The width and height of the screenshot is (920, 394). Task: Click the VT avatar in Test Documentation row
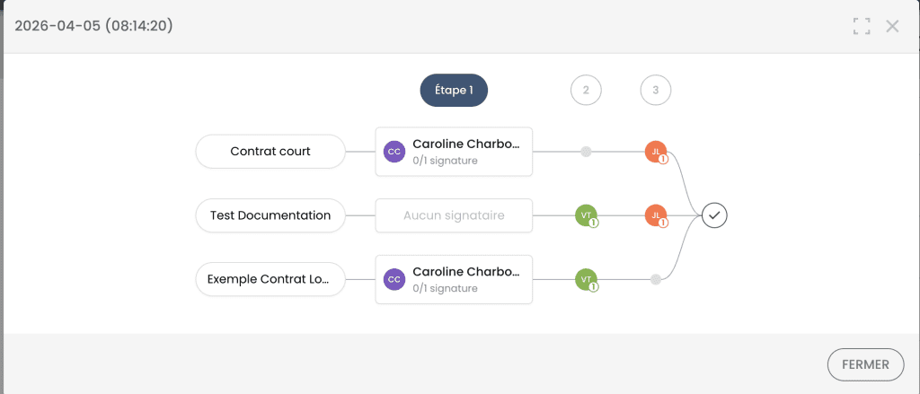(x=586, y=215)
